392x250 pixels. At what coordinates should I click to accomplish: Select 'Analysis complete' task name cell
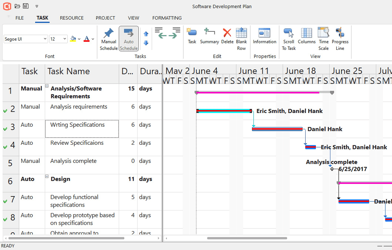pyautogui.click(x=82, y=165)
